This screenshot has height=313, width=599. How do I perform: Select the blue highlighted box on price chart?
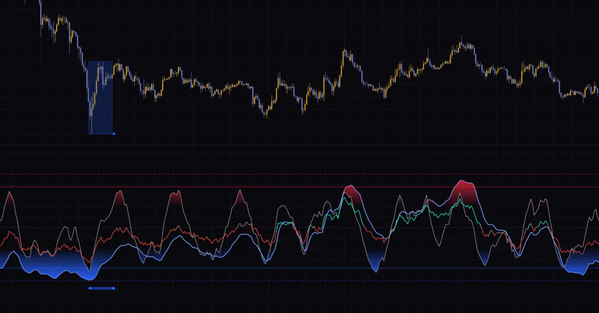(x=100, y=98)
